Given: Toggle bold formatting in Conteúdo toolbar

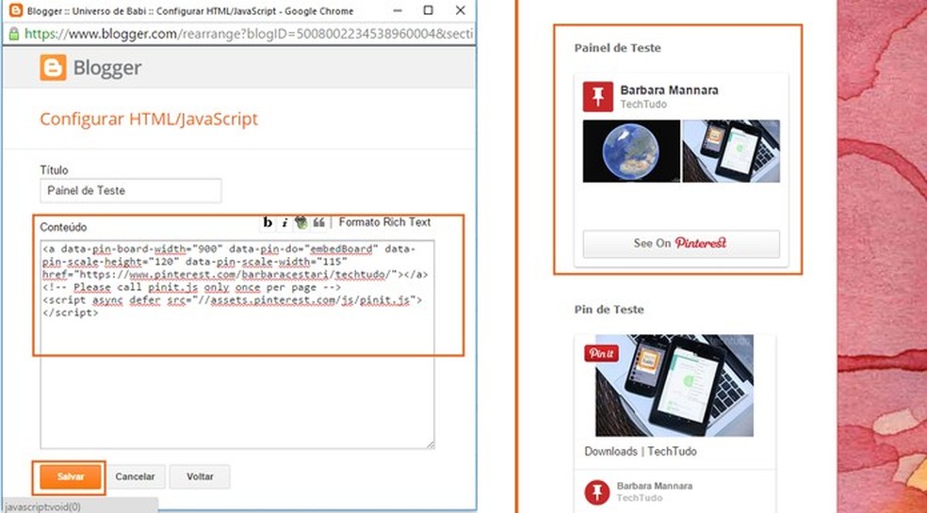Looking at the screenshot, I should (268, 223).
